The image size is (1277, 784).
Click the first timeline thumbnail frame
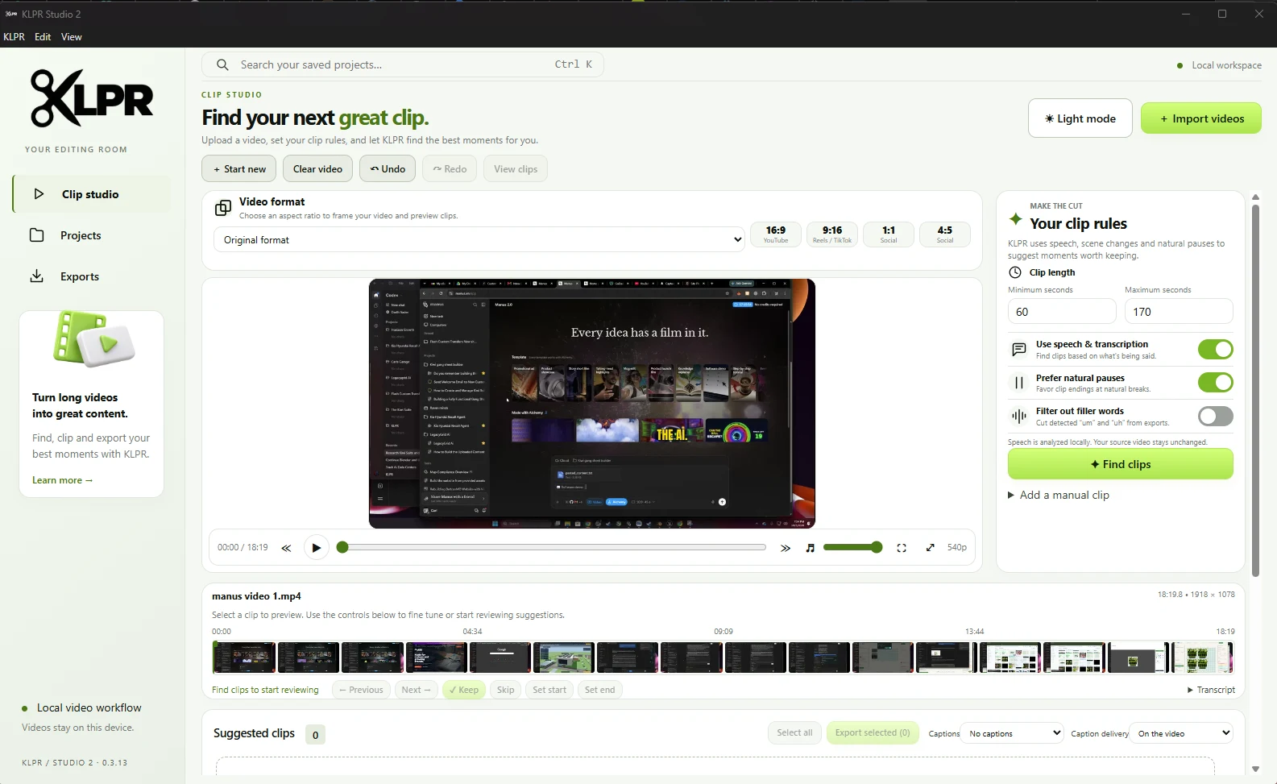(x=244, y=657)
